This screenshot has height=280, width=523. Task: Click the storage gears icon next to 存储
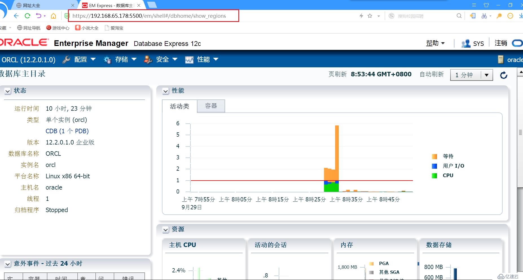pyautogui.click(x=107, y=59)
